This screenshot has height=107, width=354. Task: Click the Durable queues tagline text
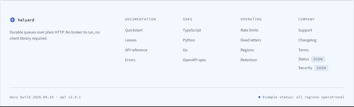(x=55, y=35)
